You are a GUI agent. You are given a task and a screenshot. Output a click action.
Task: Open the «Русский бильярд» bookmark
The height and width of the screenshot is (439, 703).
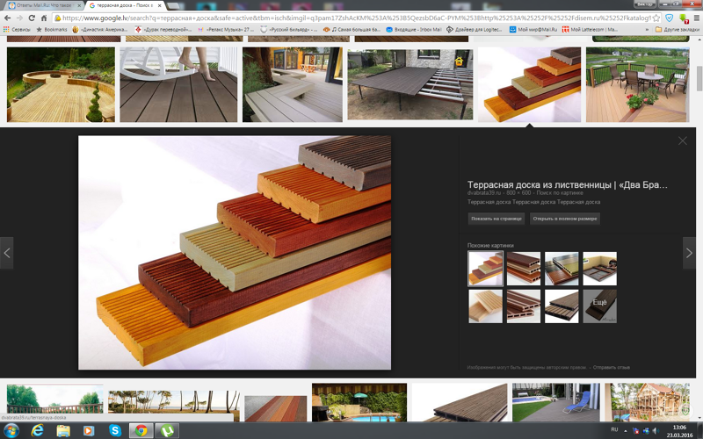pyautogui.click(x=289, y=29)
